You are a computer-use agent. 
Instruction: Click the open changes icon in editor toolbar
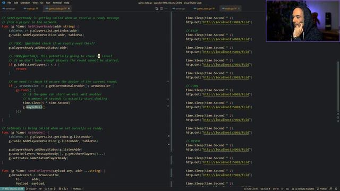[157, 8]
